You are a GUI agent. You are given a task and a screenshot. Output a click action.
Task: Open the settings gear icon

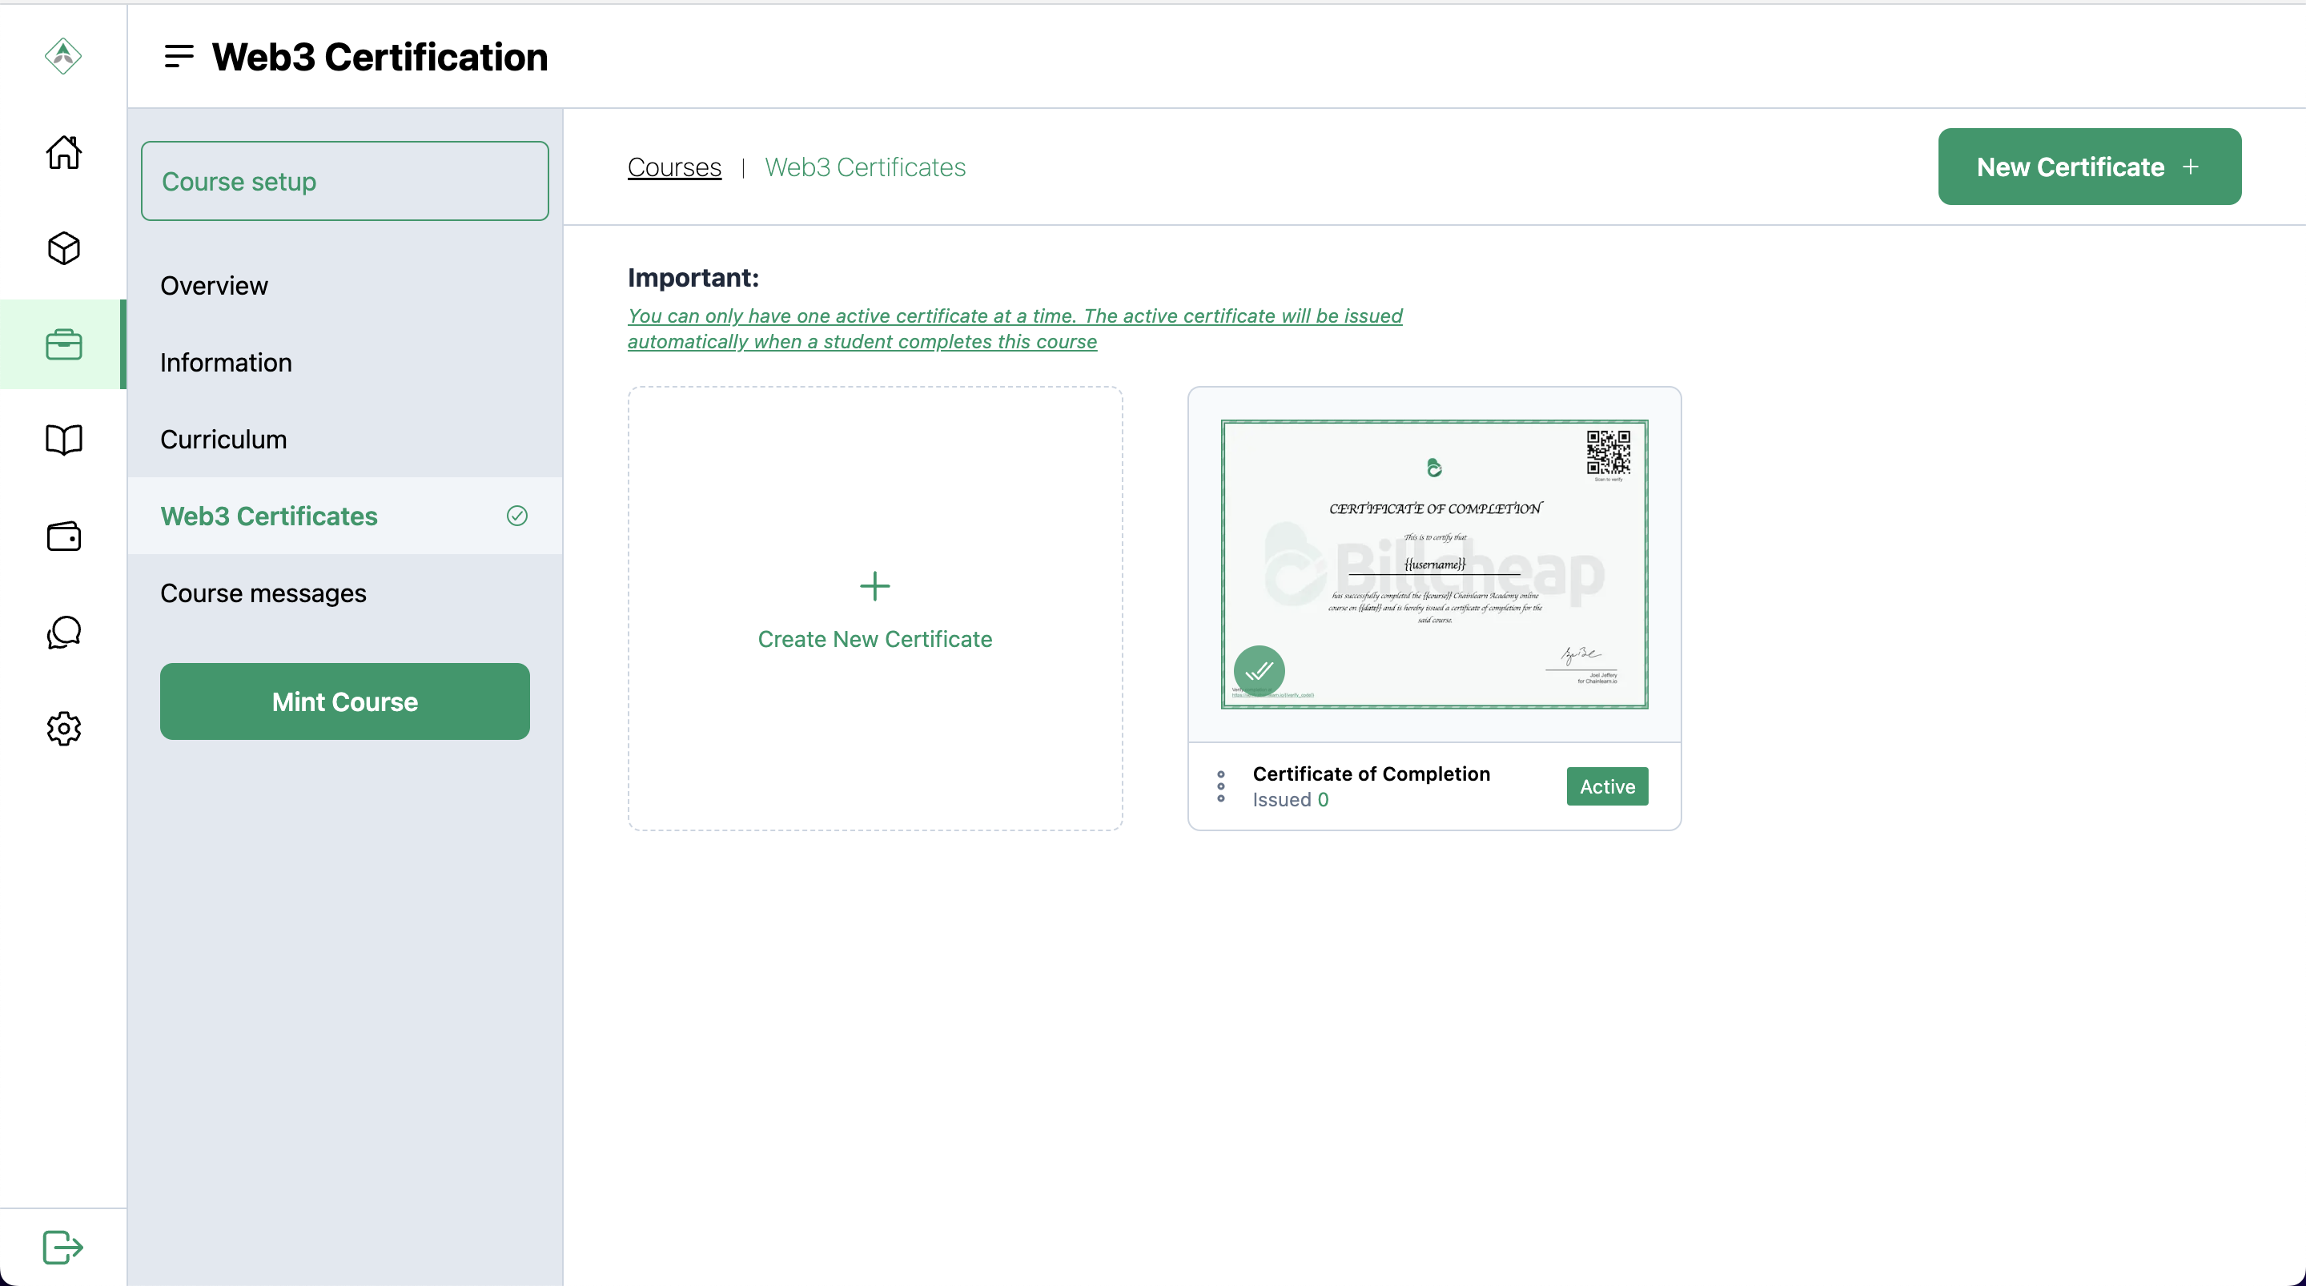pos(63,728)
